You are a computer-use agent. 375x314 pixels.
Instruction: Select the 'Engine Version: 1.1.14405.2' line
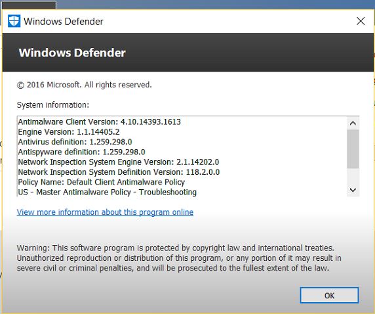69,132
